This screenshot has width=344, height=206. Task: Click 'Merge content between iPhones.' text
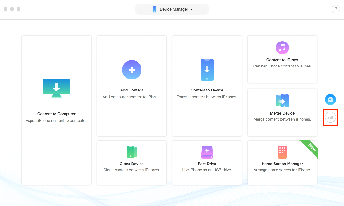[282, 119]
